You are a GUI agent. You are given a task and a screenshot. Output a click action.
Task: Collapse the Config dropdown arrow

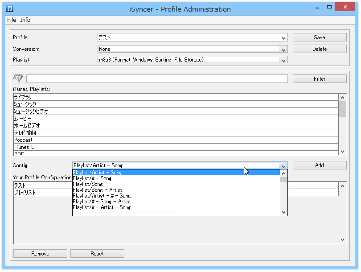coord(283,165)
